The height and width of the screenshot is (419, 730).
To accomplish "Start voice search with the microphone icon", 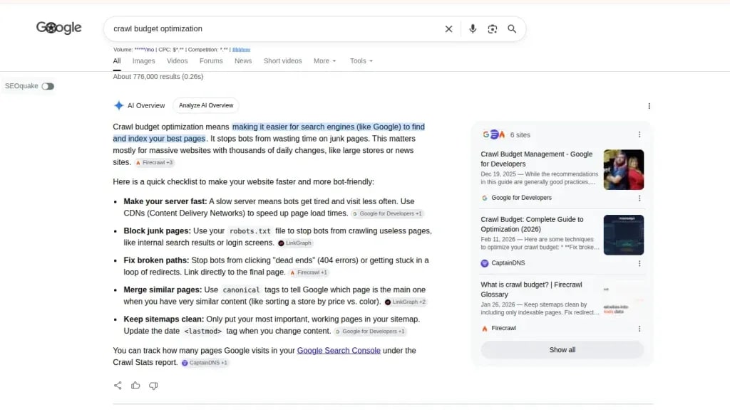I will click(x=473, y=28).
